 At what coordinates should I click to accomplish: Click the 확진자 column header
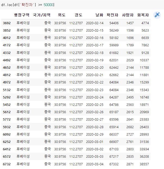click(112, 15)
